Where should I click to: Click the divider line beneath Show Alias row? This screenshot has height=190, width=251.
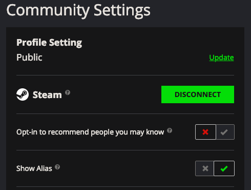click(125, 186)
